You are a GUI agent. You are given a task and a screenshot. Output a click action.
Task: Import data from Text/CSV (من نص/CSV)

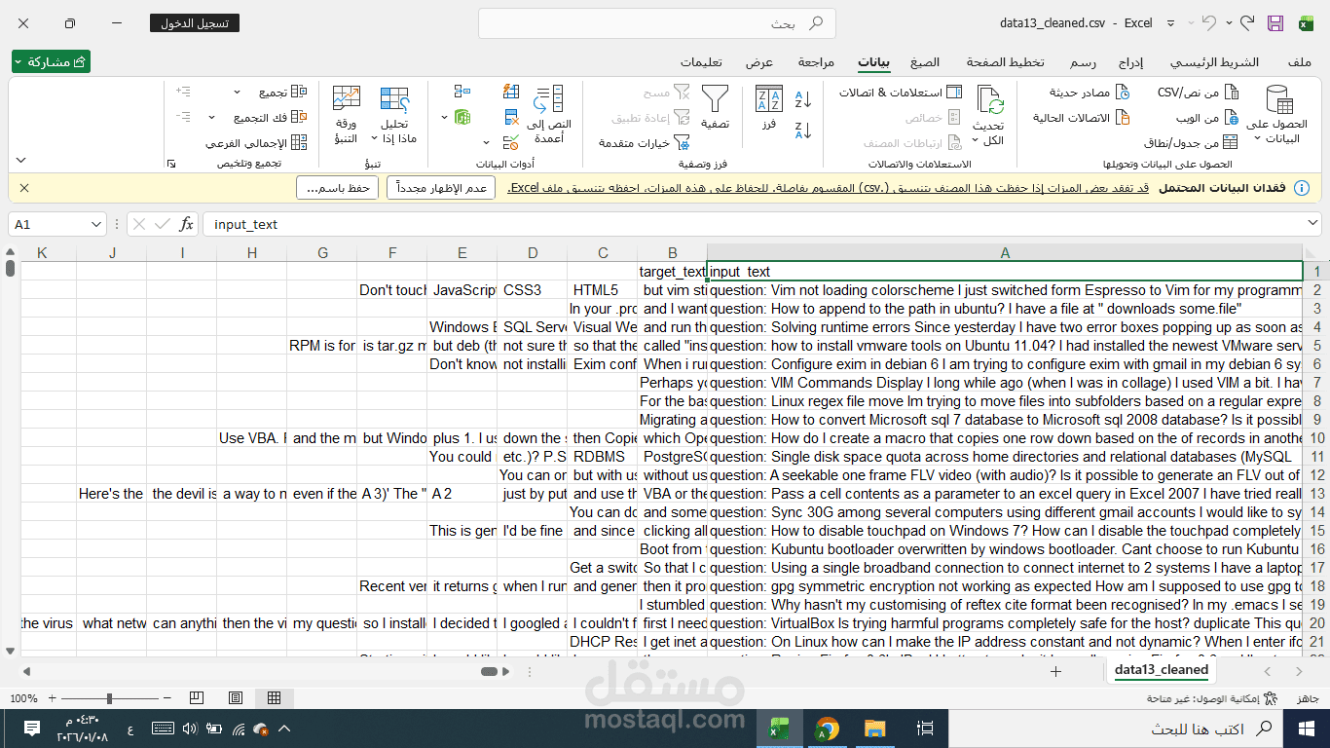coord(1198,93)
